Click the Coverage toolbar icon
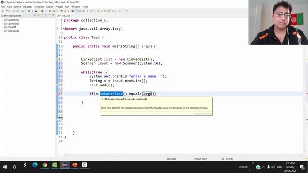 (36, 11)
